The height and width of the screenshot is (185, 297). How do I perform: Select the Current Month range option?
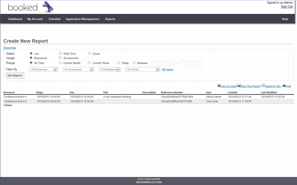pyautogui.click(x=60, y=63)
